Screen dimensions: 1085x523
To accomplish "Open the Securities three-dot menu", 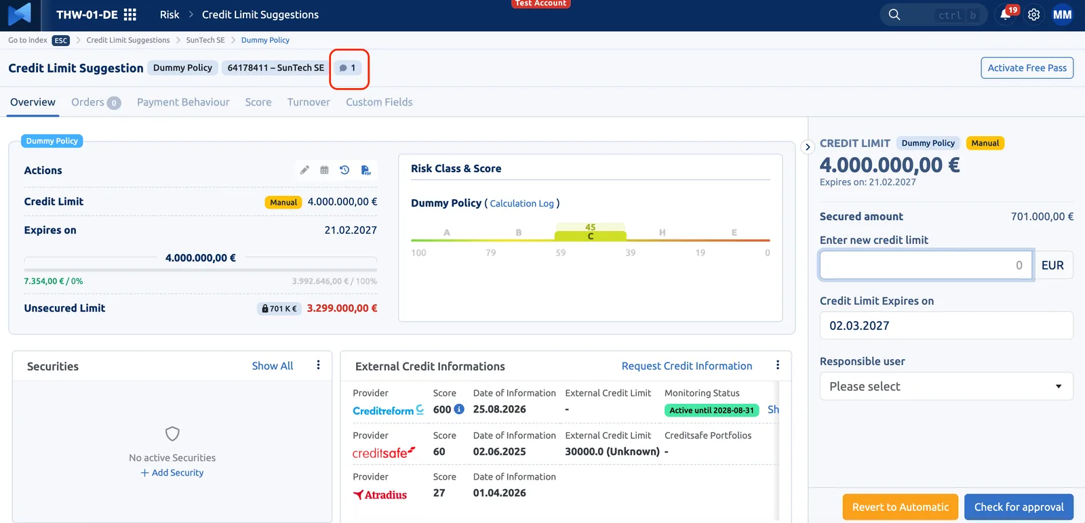I will tap(318, 365).
